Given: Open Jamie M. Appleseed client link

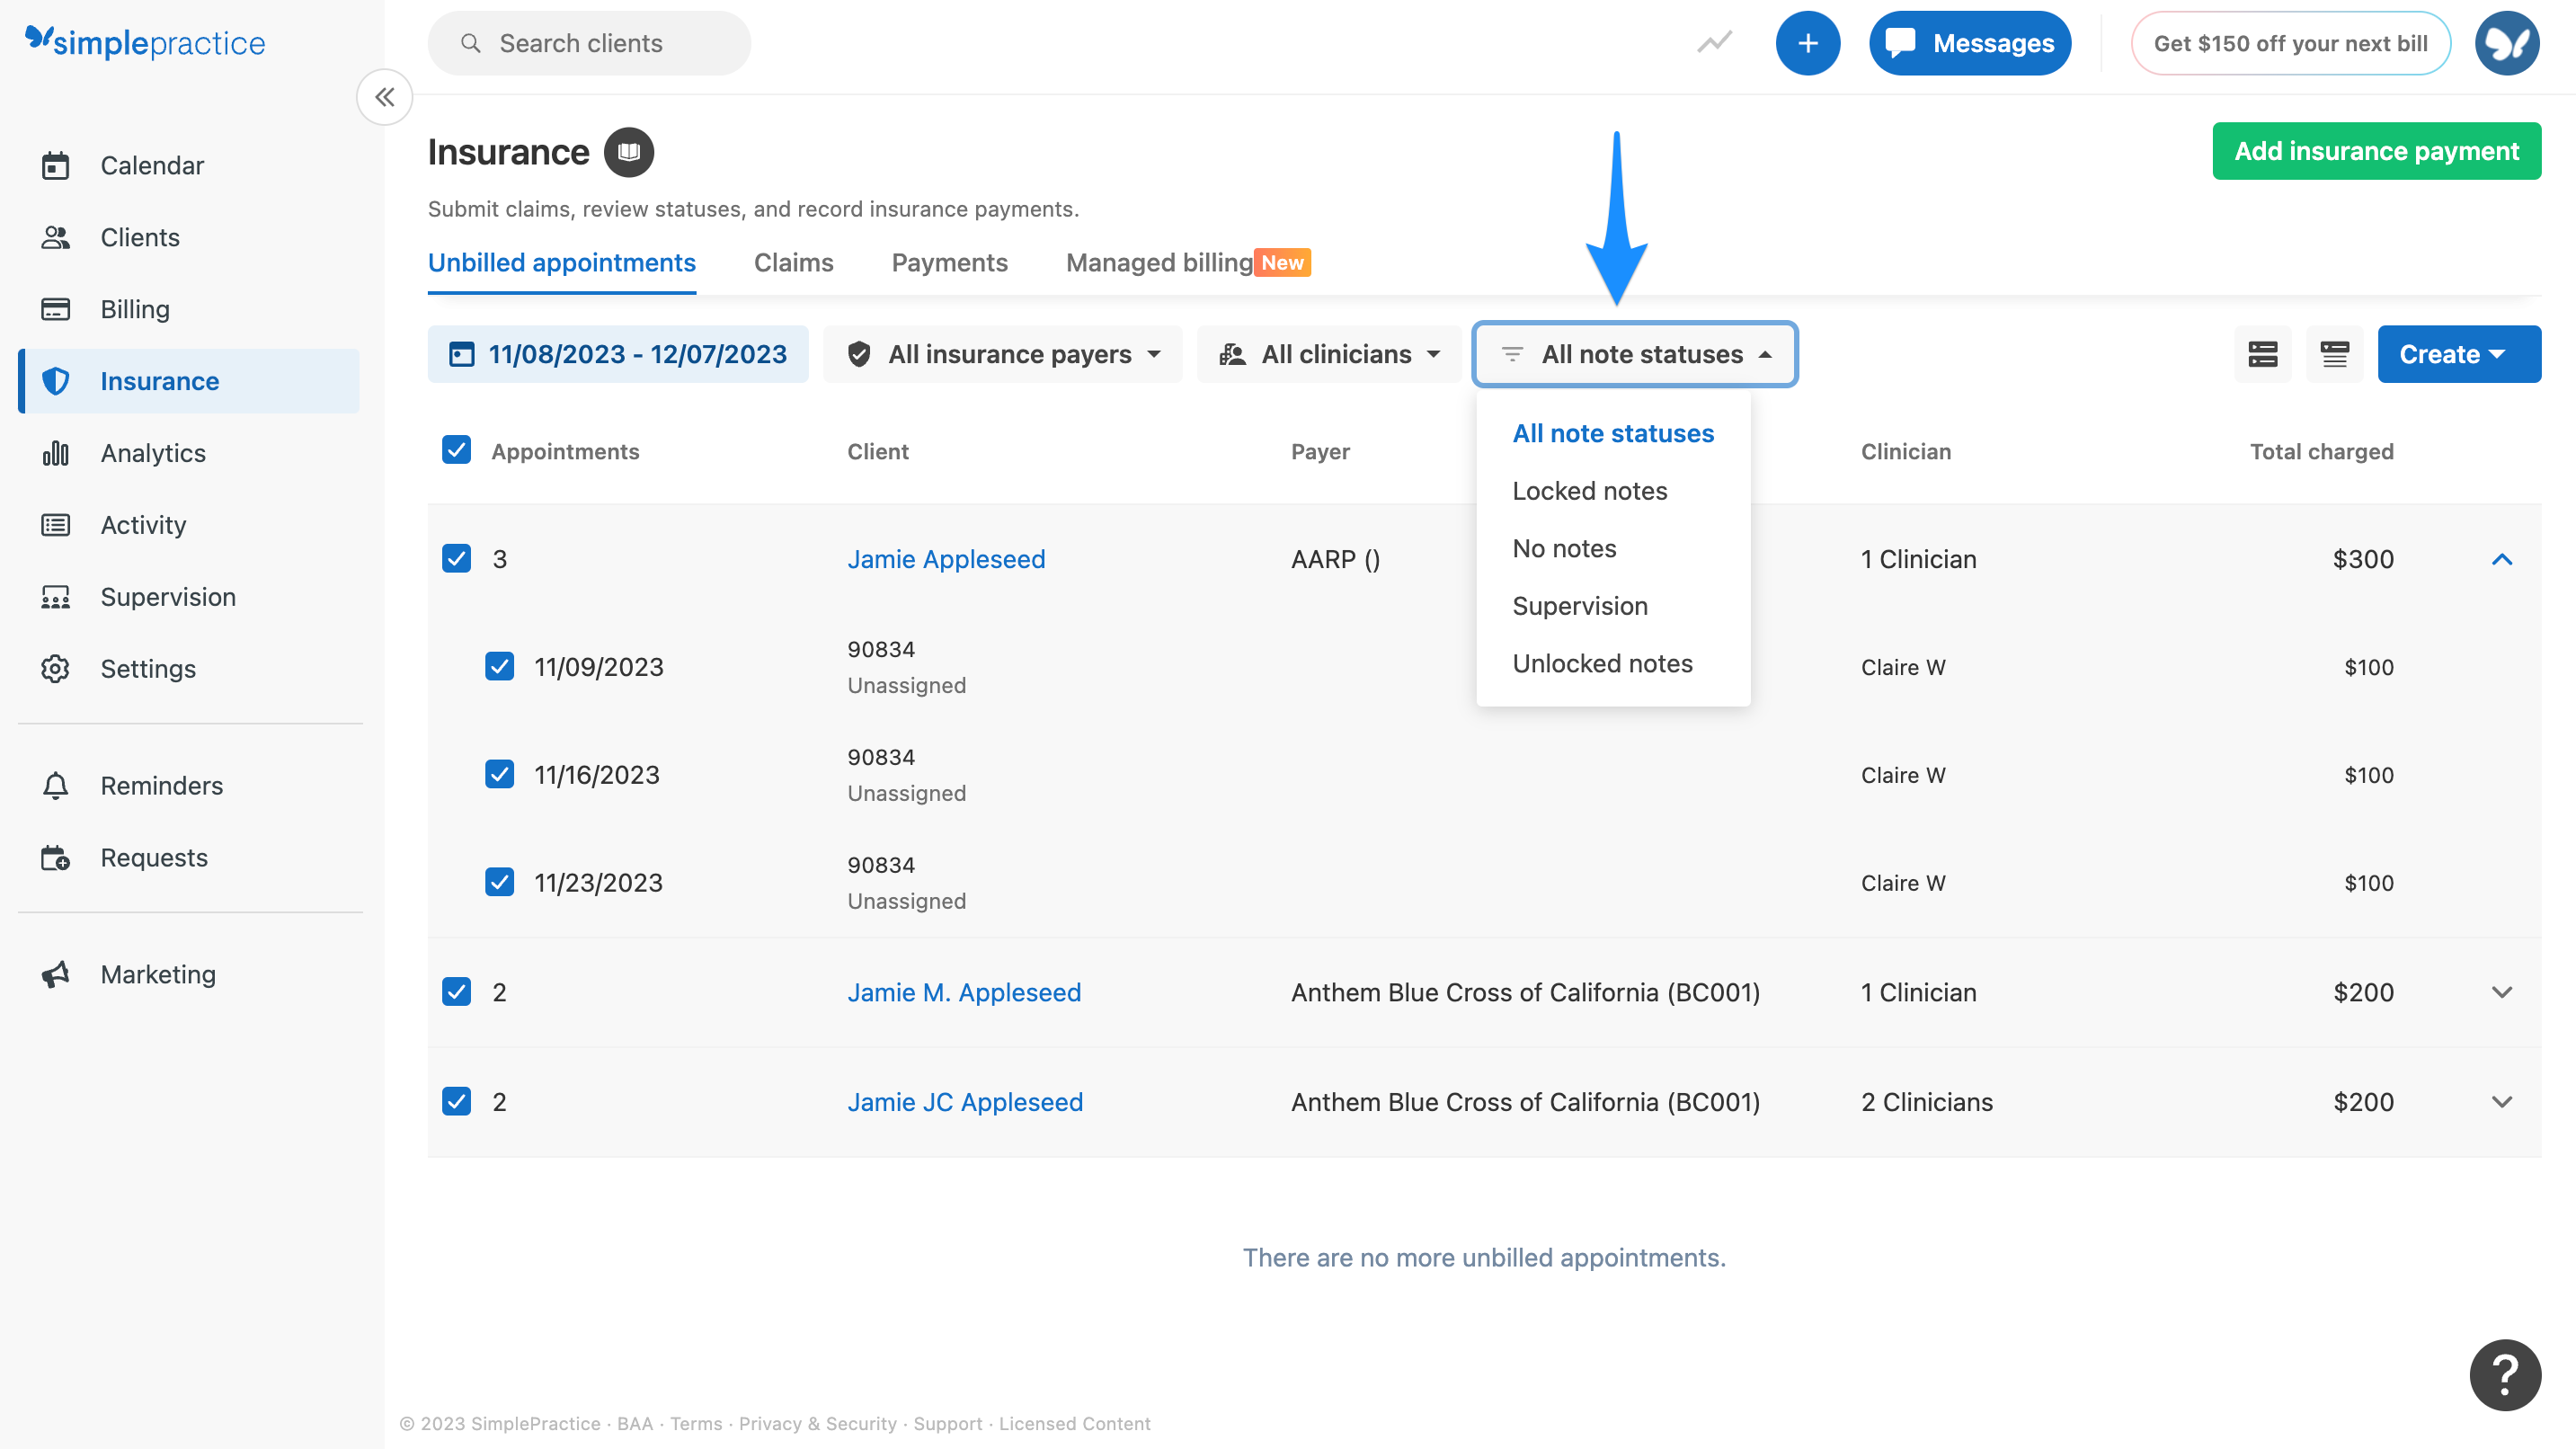Looking at the screenshot, I should (964, 992).
